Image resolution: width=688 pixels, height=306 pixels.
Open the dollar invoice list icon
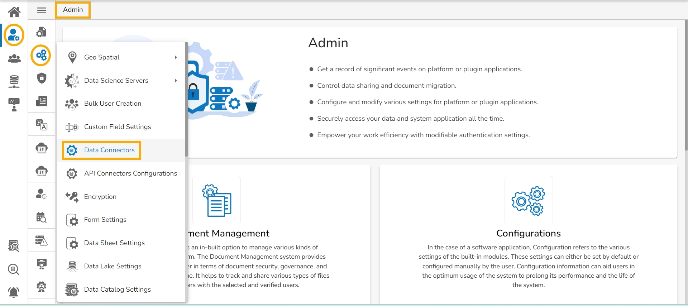coord(42,101)
